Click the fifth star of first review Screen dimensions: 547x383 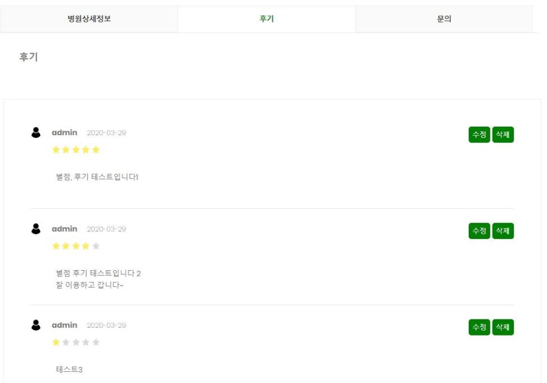click(x=96, y=150)
